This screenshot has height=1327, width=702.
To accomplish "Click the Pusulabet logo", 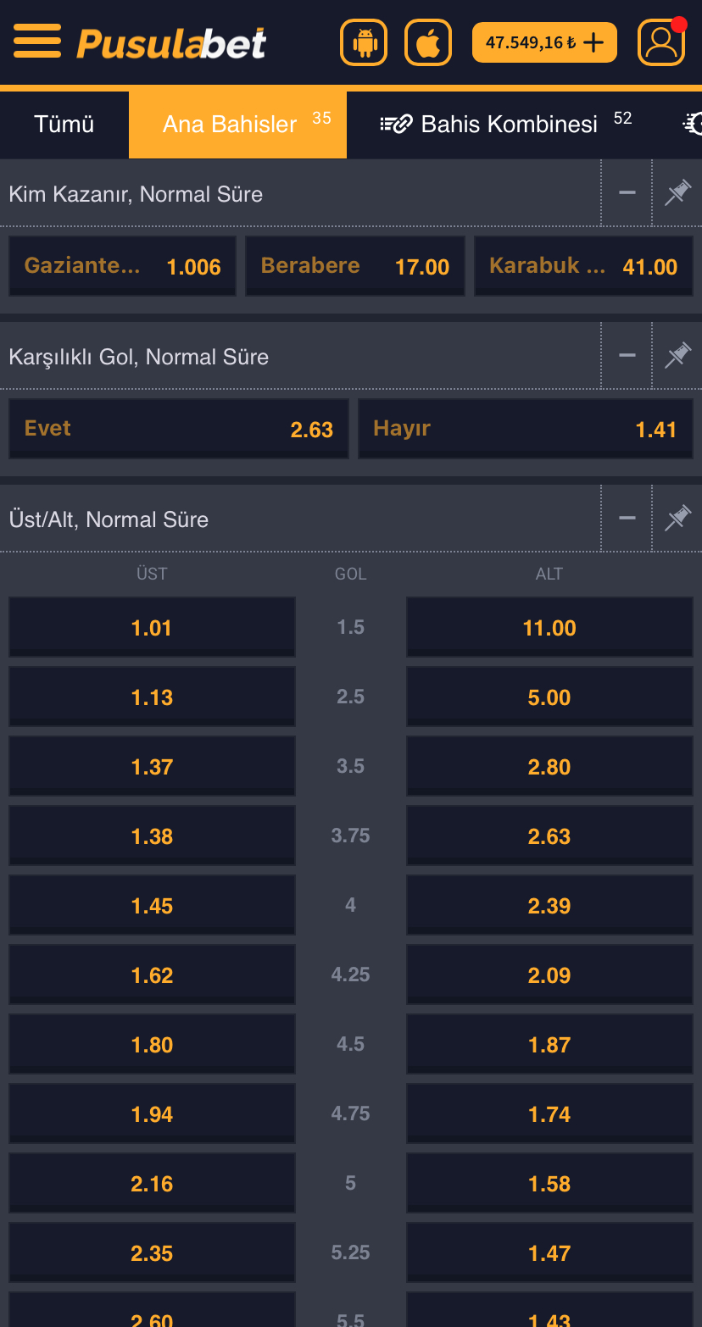I will [171, 43].
